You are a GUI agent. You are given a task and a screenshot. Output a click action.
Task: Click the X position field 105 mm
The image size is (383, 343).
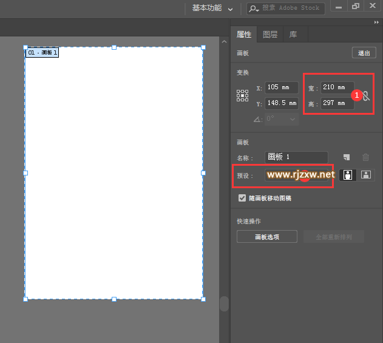[x=282, y=87]
